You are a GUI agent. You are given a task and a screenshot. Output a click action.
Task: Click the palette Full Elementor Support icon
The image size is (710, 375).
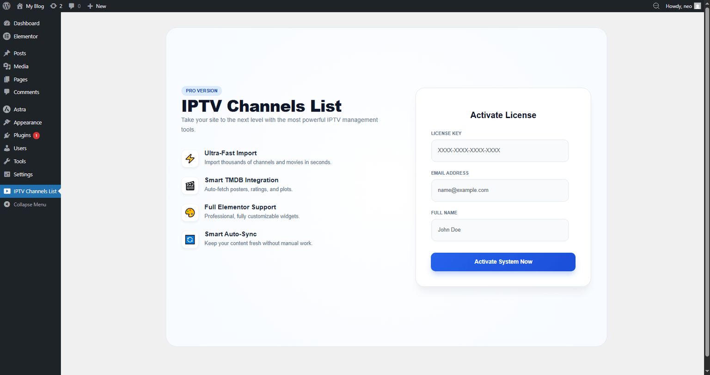190,213
